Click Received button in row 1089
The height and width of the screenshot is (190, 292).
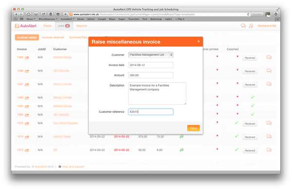click(x=250, y=58)
